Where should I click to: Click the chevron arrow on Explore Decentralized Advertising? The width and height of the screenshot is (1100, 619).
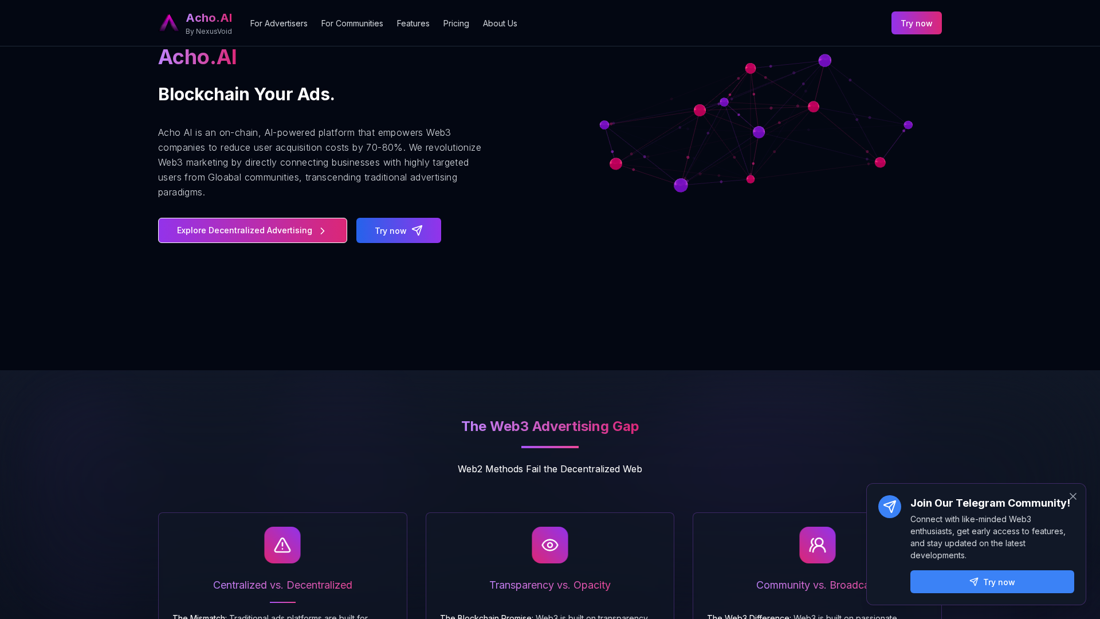[x=323, y=231]
